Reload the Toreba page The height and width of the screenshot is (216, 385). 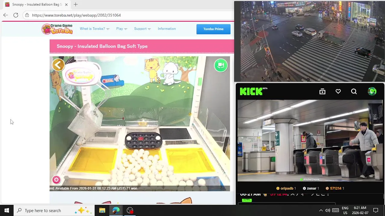pos(16,15)
